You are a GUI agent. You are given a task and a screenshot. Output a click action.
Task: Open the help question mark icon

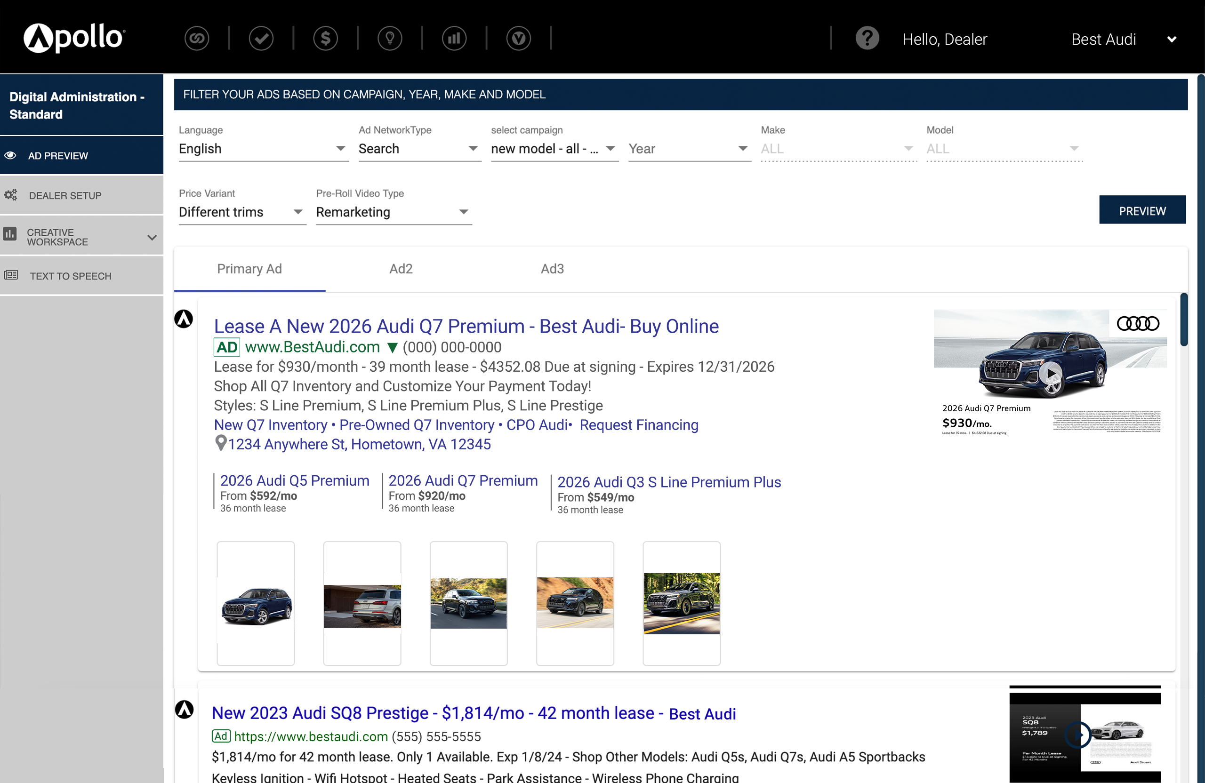click(867, 39)
